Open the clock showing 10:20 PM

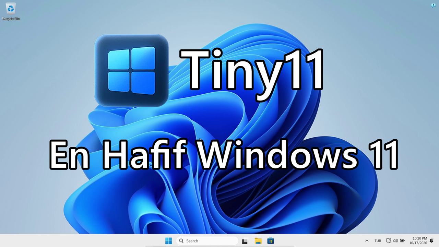418,241
